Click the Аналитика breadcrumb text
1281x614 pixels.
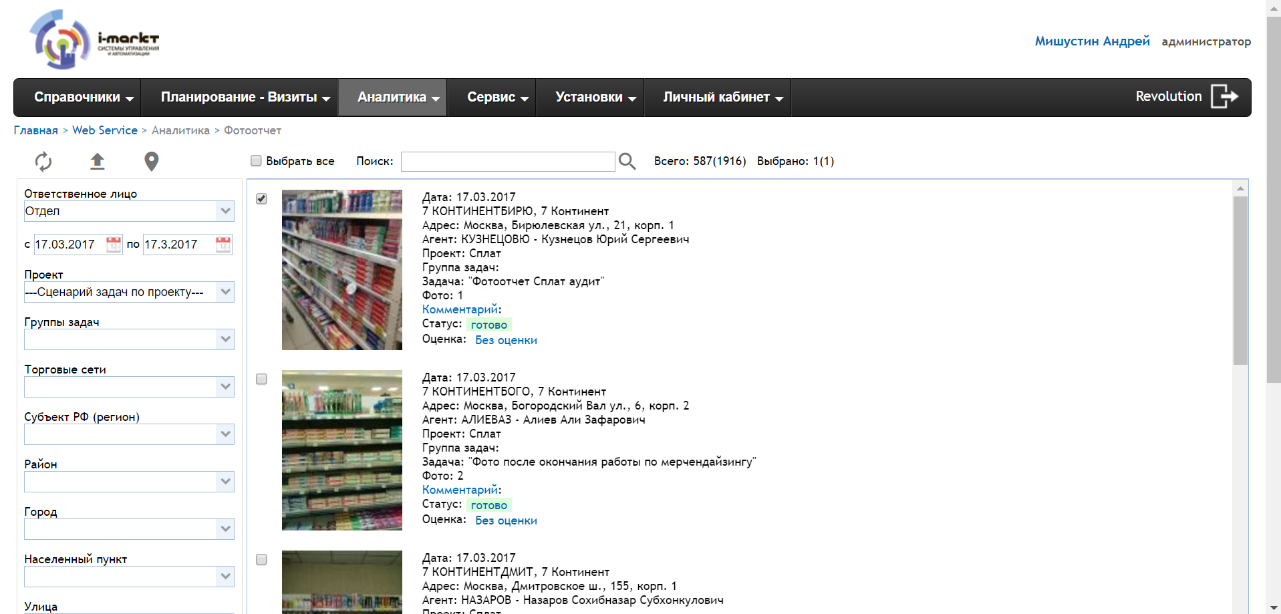(x=180, y=130)
